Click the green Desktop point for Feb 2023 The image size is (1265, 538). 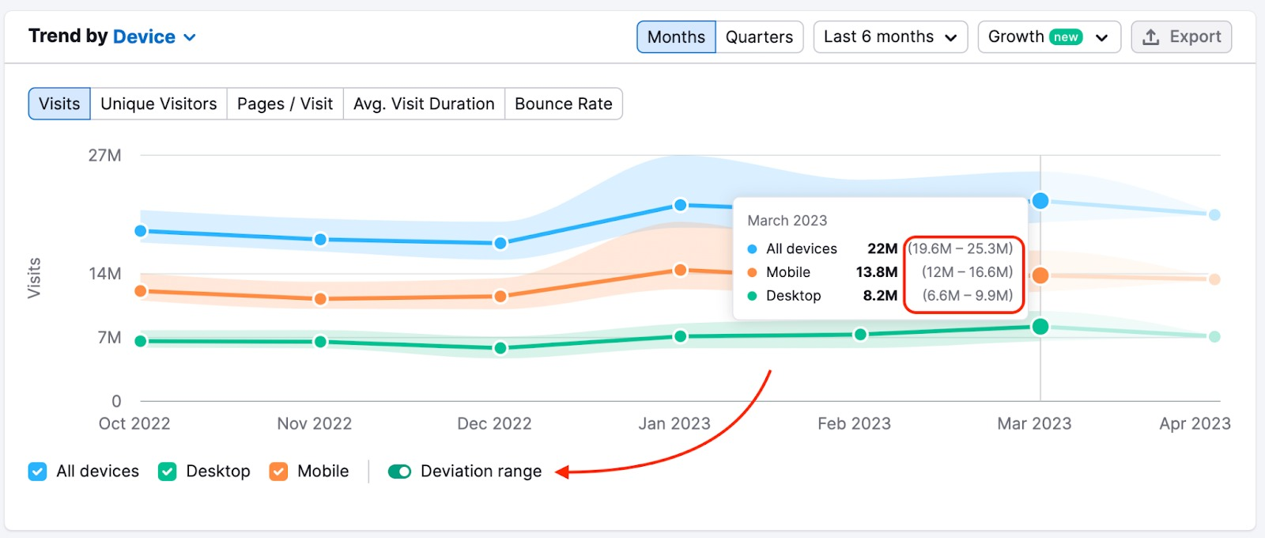point(860,335)
